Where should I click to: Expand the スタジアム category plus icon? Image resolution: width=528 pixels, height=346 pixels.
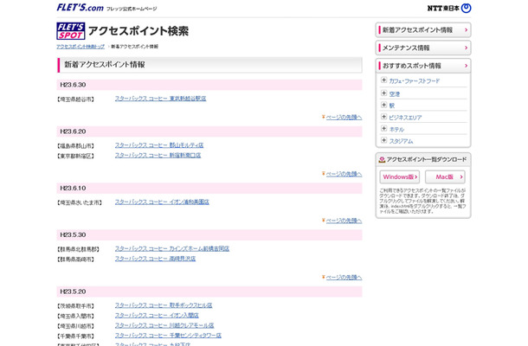tap(383, 140)
